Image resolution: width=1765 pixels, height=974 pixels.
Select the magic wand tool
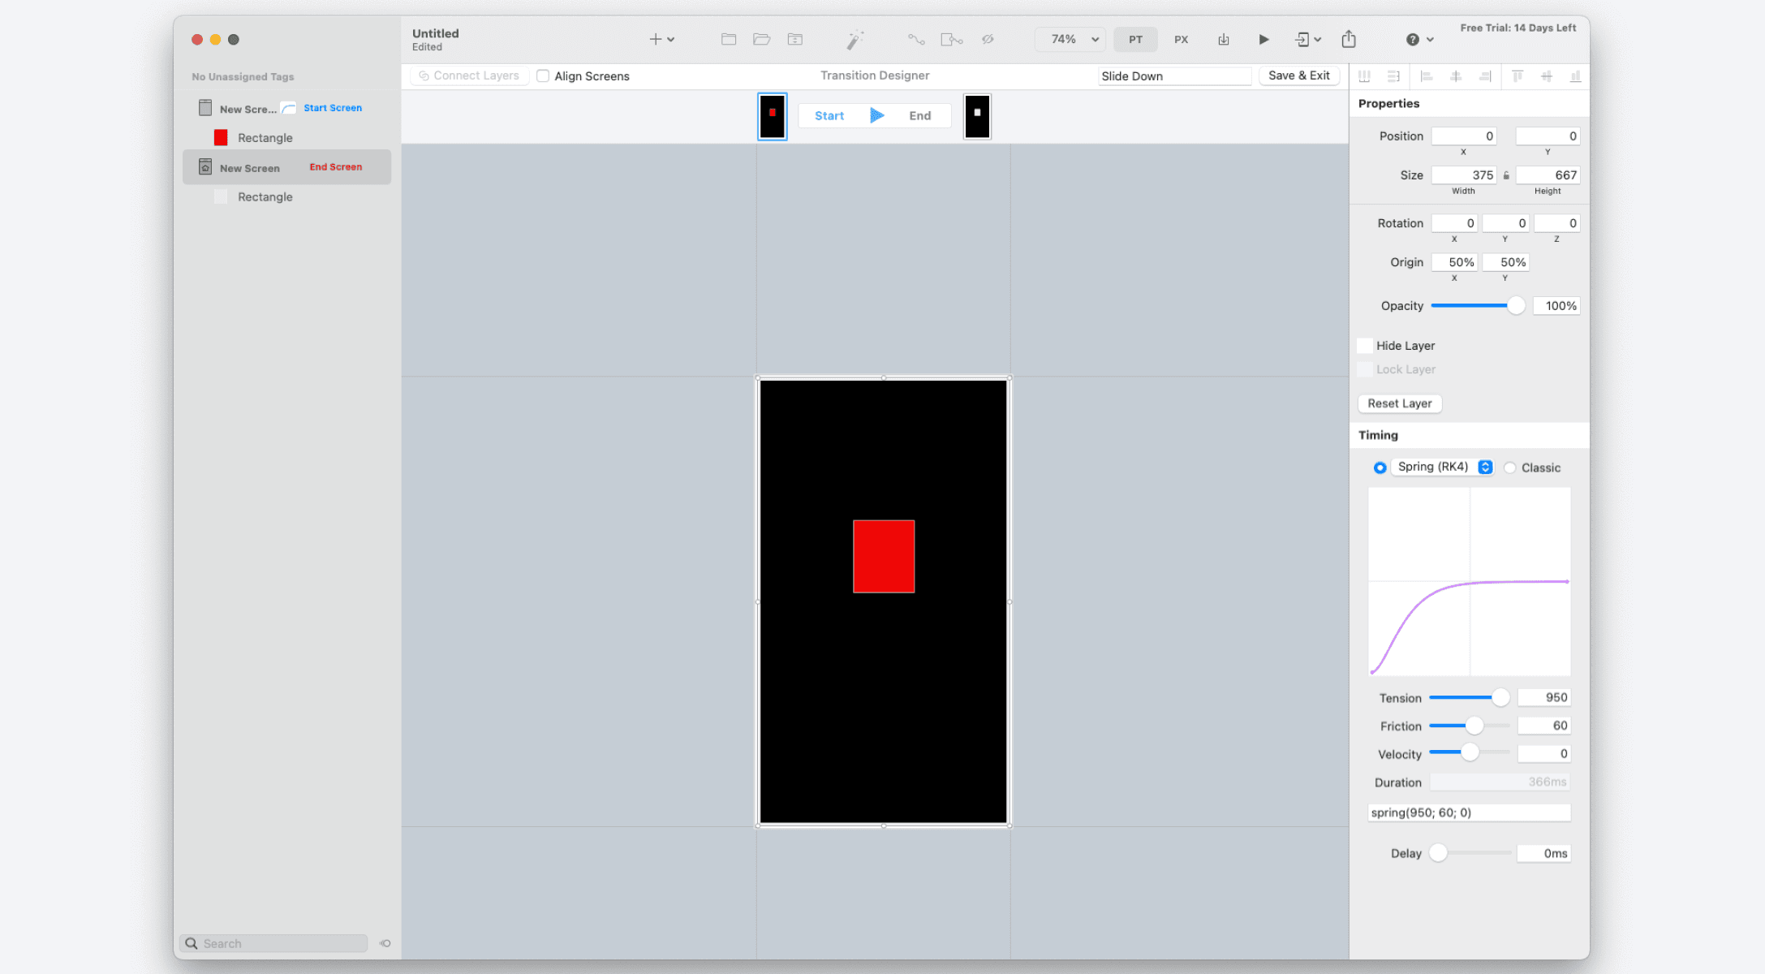[x=855, y=39]
